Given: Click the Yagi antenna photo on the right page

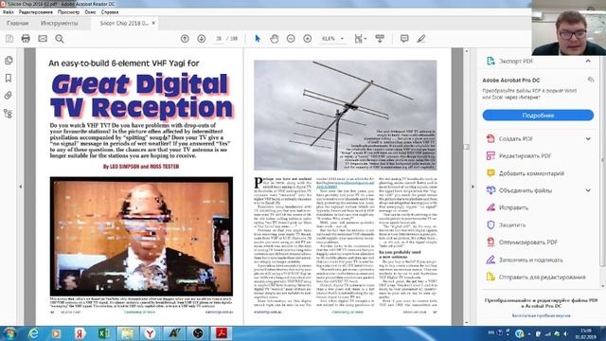Looking at the screenshot, I should click(345, 116).
